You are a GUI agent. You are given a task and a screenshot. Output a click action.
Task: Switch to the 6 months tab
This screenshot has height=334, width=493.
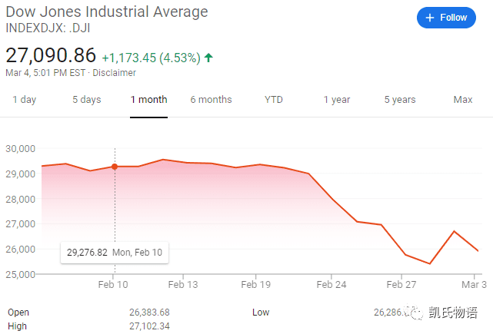[x=211, y=100]
